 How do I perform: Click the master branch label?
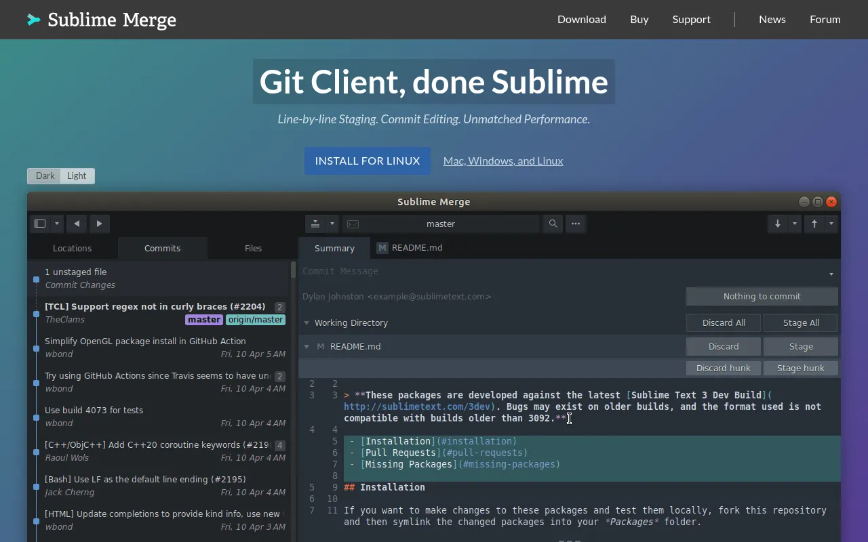[x=204, y=320]
